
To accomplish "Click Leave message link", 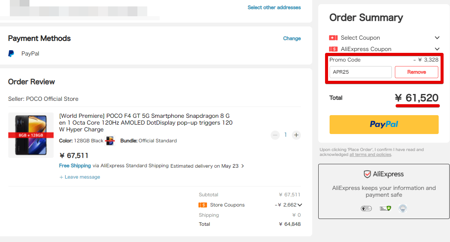I will click(80, 177).
